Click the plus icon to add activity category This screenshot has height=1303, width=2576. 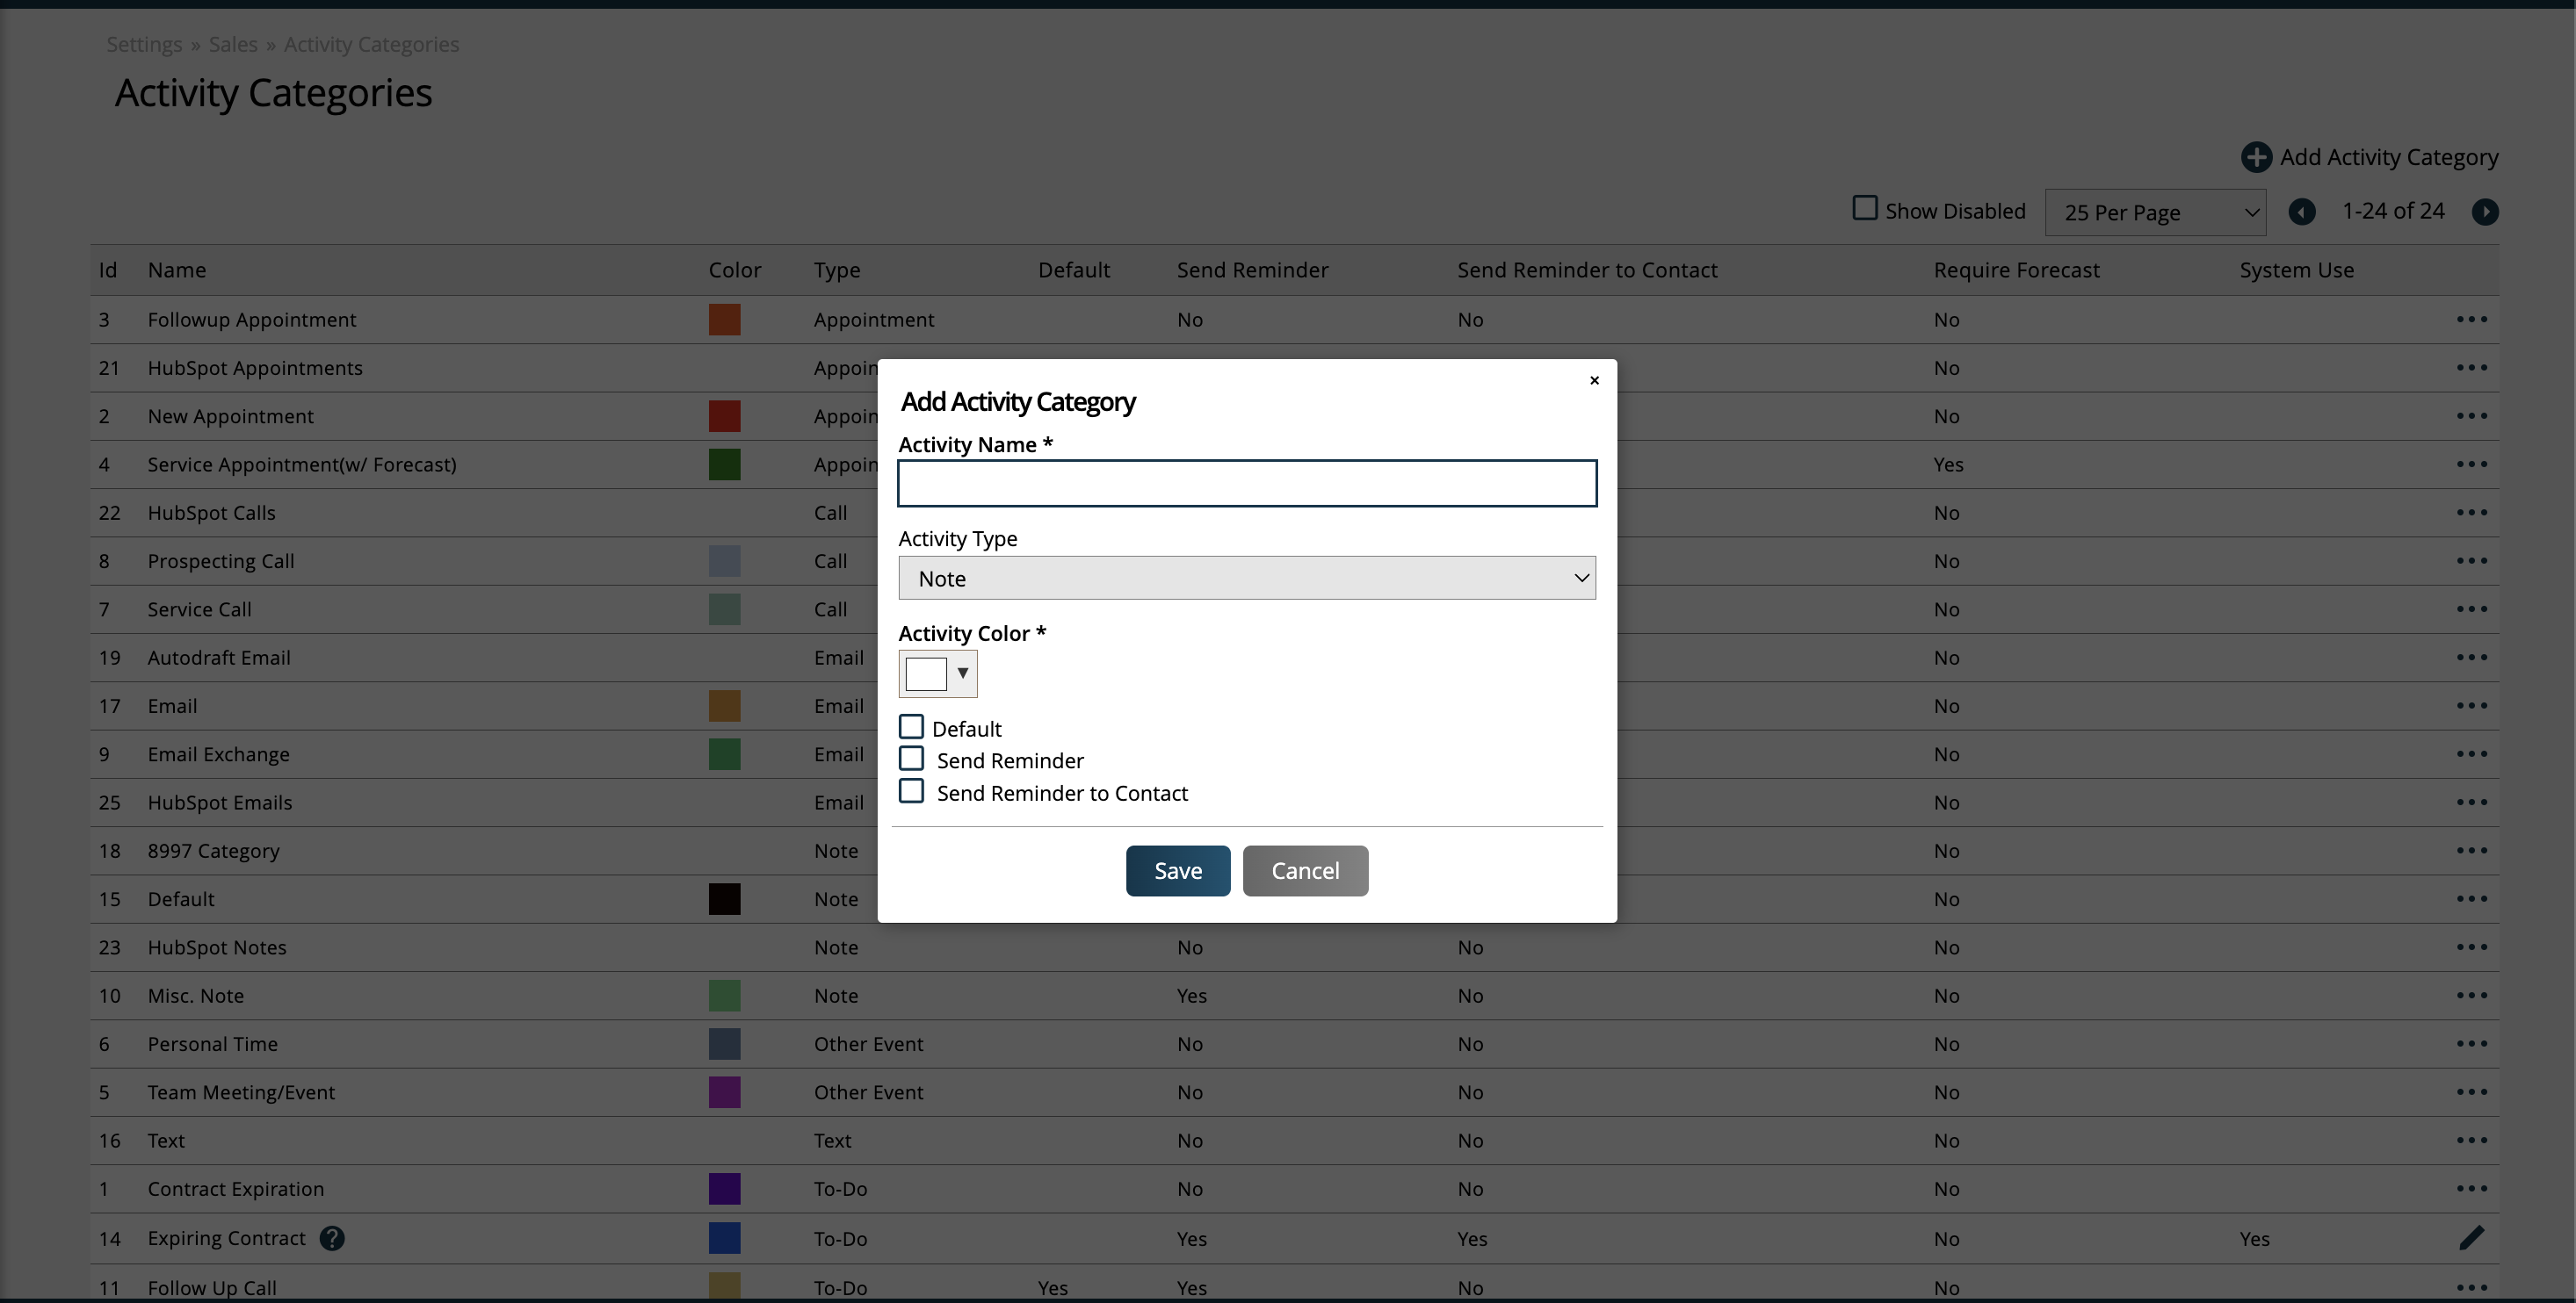pos(2255,157)
